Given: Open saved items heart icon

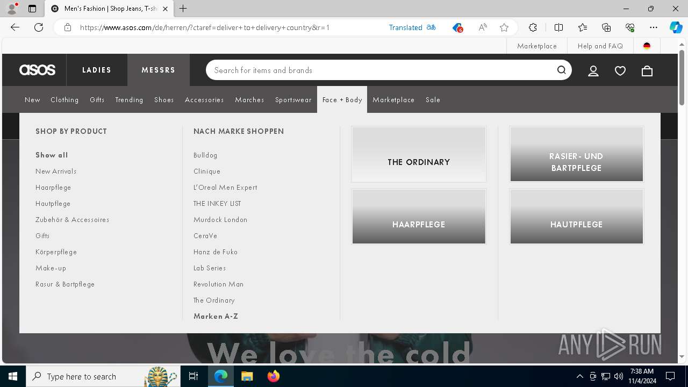Looking at the screenshot, I should [x=620, y=70].
